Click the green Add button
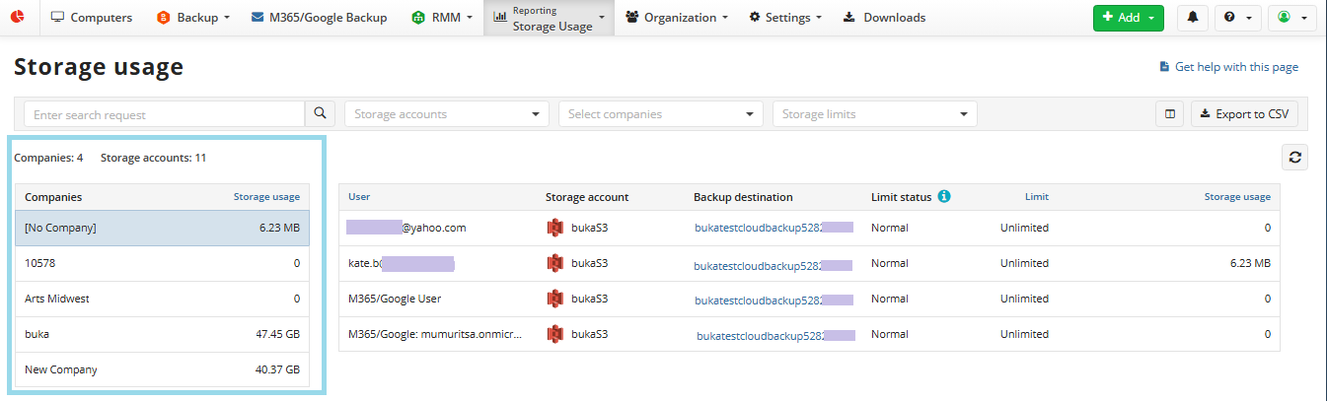Viewport: 1327px width, 401px height. click(1128, 18)
